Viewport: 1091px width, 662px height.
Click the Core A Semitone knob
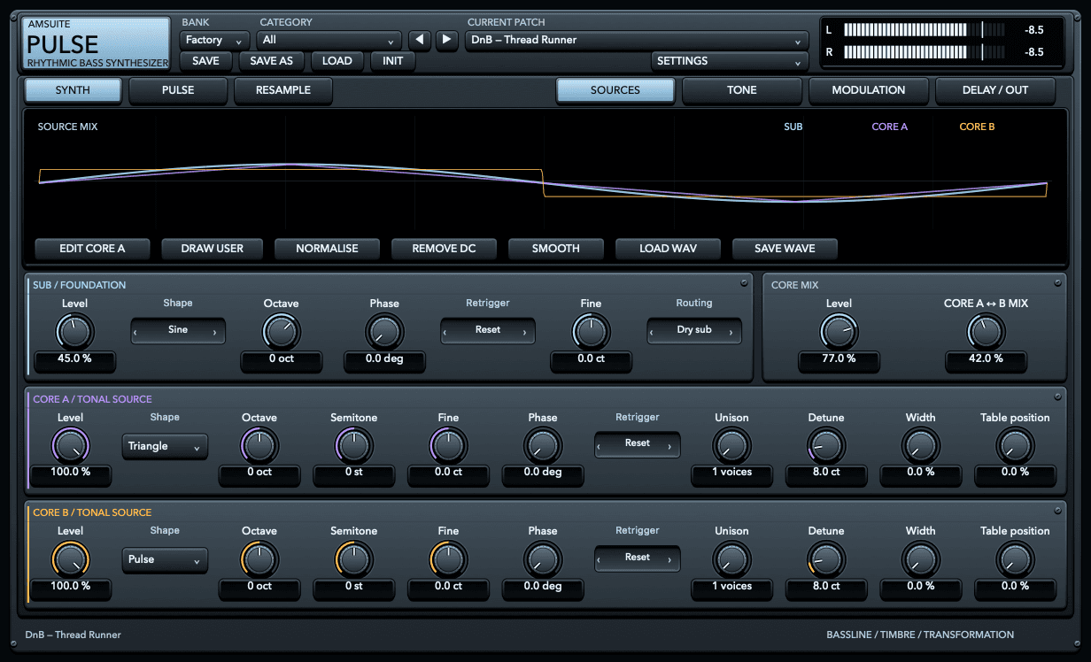tap(354, 445)
